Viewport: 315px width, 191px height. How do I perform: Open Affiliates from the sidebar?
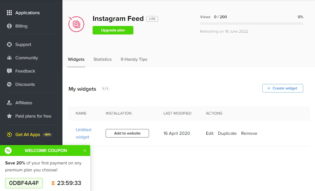coord(8,103)
